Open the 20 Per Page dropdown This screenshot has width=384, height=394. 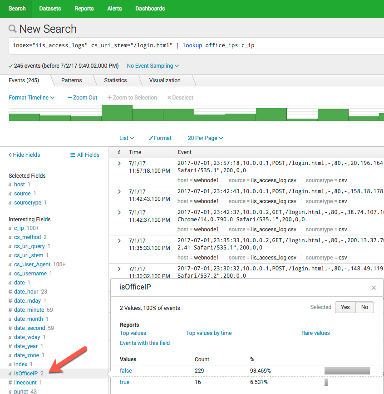click(205, 138)
